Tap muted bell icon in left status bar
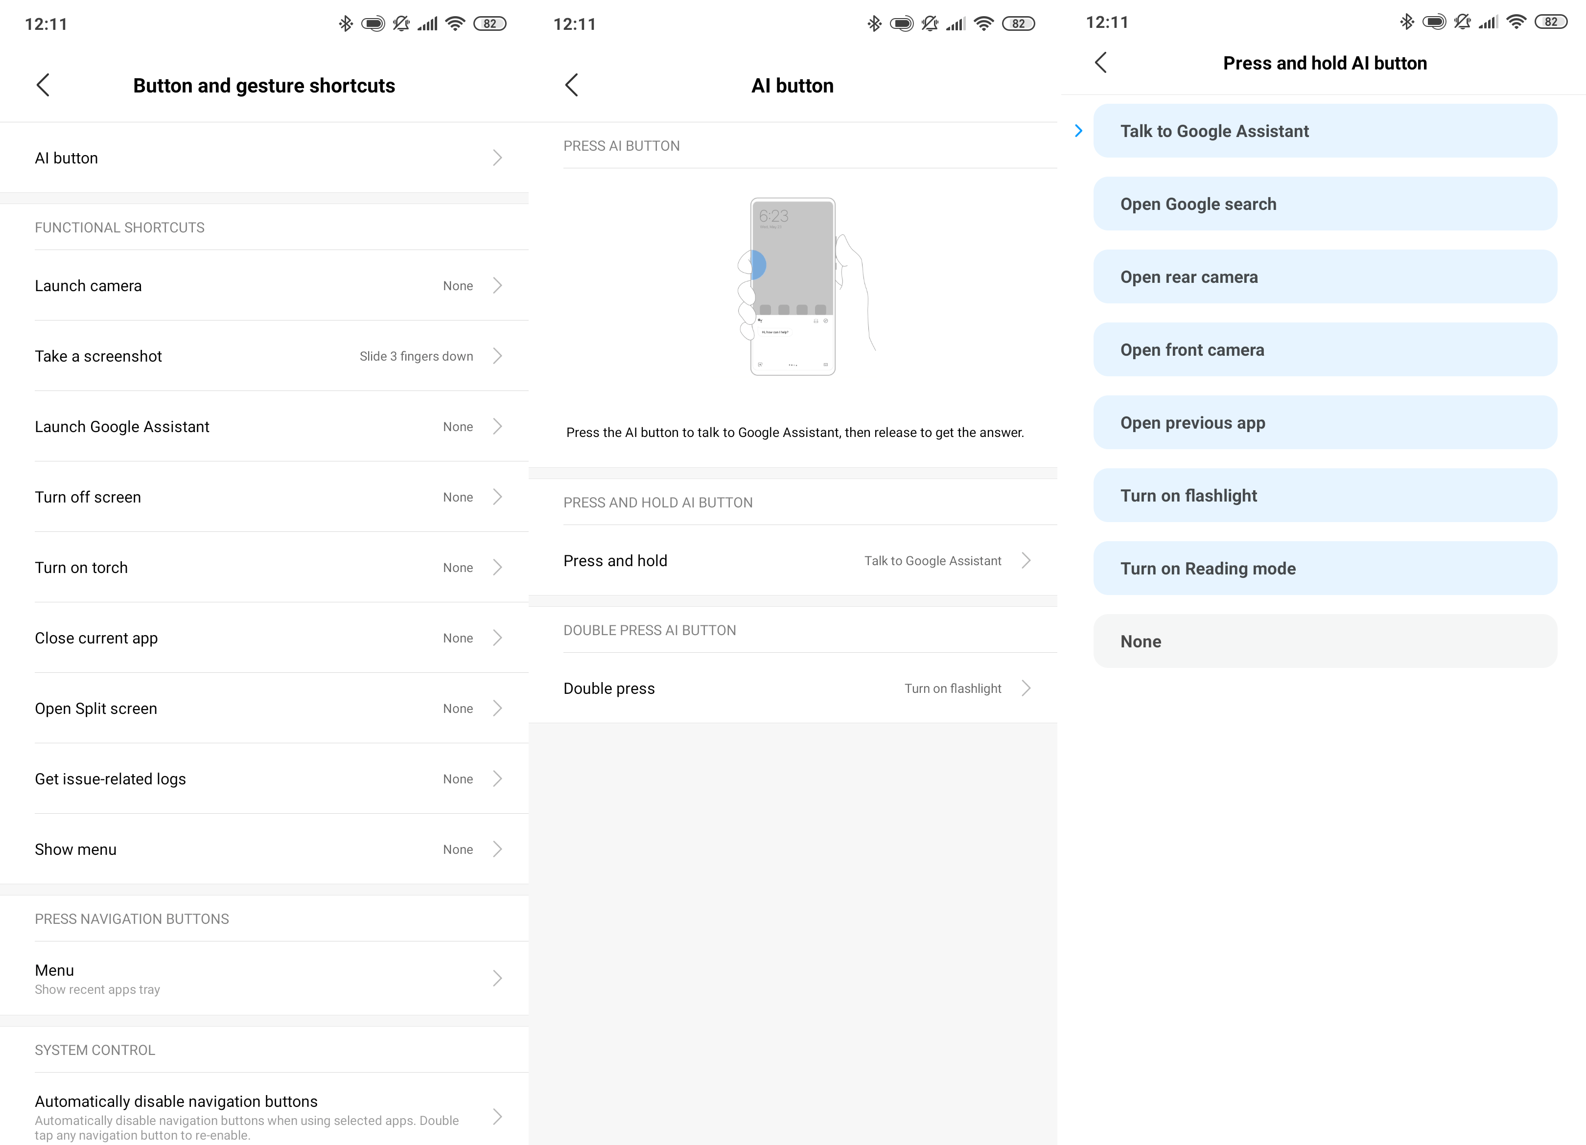The image size is (1586, 1145). click(401, 24)
